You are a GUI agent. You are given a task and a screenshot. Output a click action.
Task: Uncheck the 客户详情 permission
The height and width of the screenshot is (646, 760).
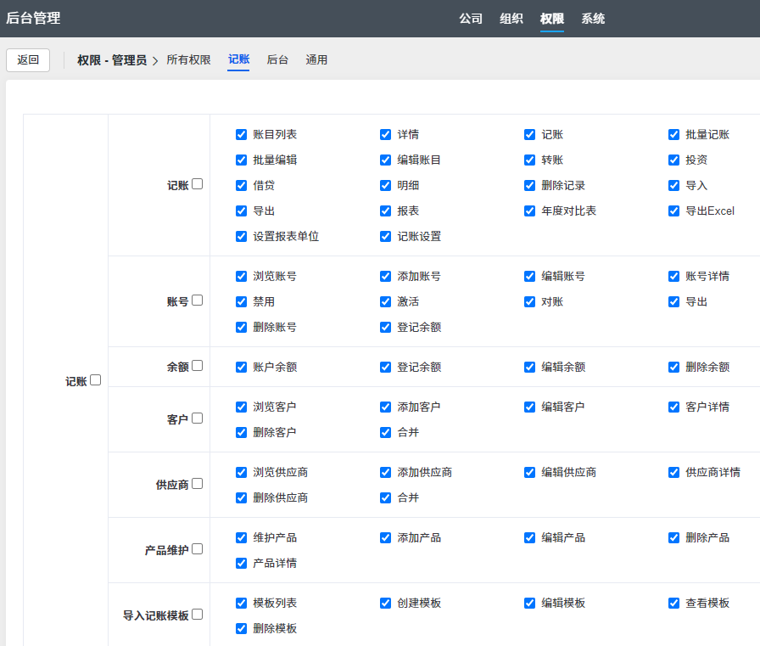(x=673, y=407)
